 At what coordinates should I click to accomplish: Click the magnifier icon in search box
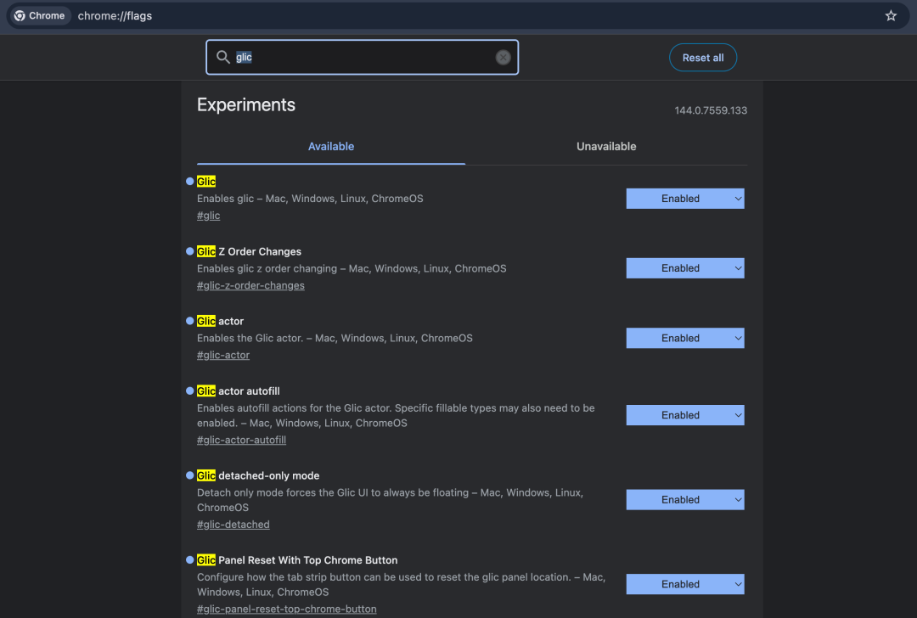(x=222, y=57)
